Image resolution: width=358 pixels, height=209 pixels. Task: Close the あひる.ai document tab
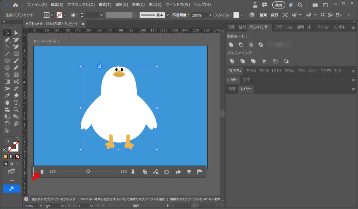click(x=83, y=24)
